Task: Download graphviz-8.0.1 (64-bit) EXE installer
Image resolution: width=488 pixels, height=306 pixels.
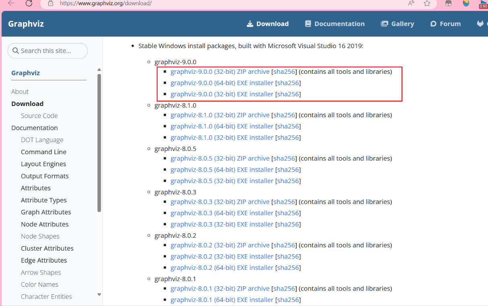Action: point(222,300)
